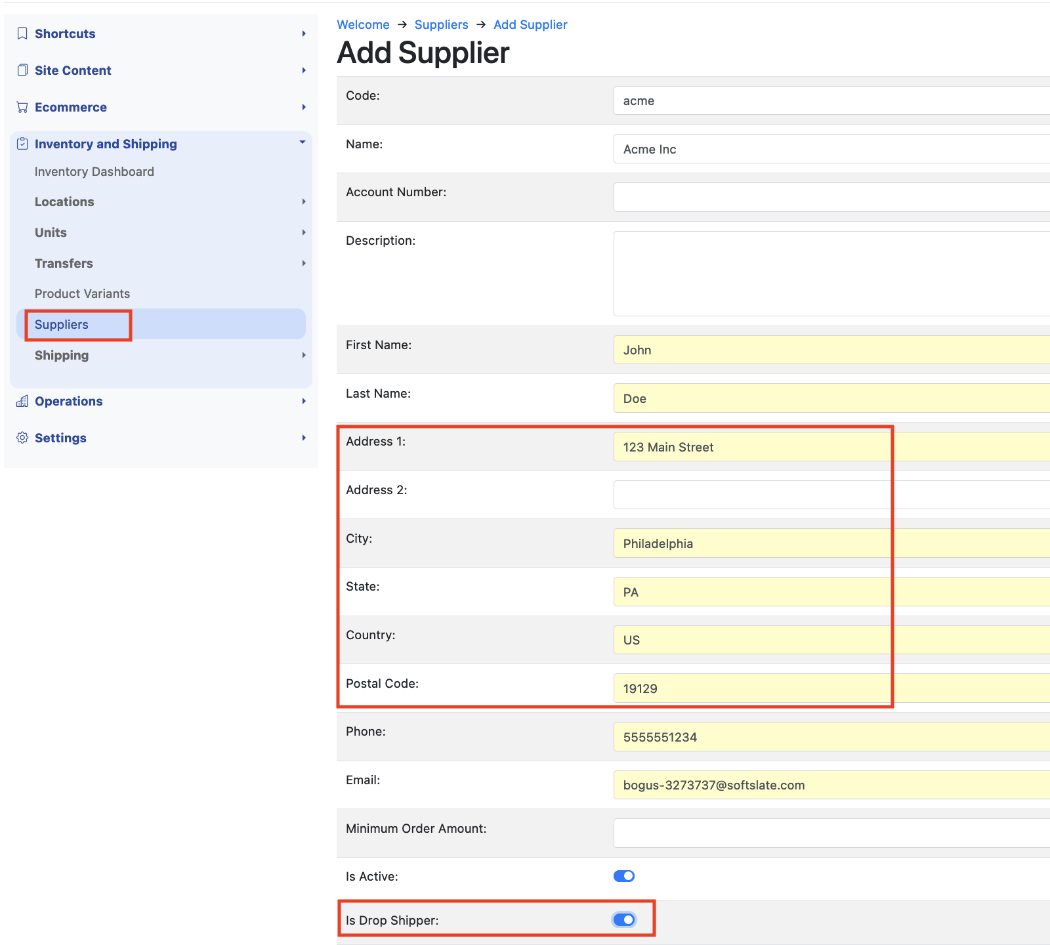Screen dimensions: 1050x945
Task: Click the Ecommerce cart icon
Action: (22, 107)
